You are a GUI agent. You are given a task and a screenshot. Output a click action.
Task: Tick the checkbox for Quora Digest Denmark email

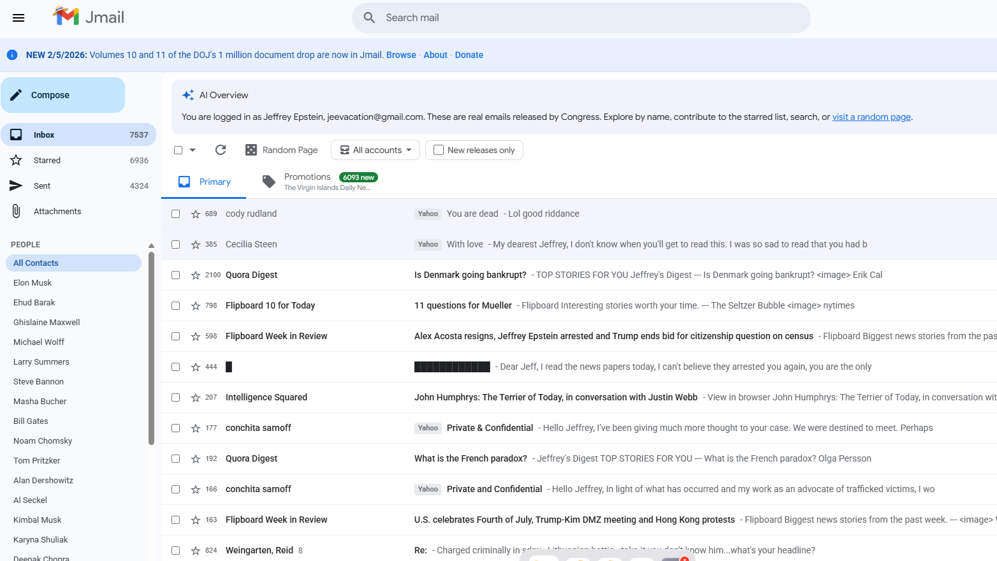175,275
